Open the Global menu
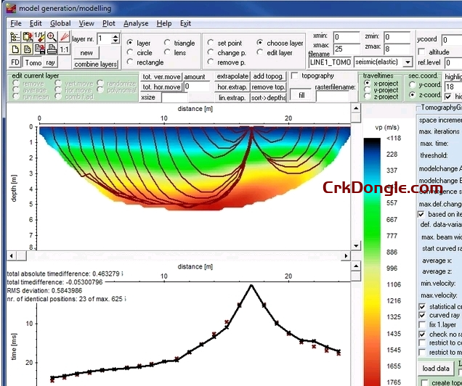Screen dimensions: 462x386 tap(60, 23)
